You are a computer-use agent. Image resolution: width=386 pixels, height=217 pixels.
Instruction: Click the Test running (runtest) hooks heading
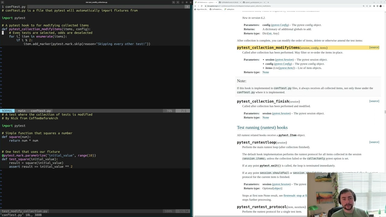point(262,127)
